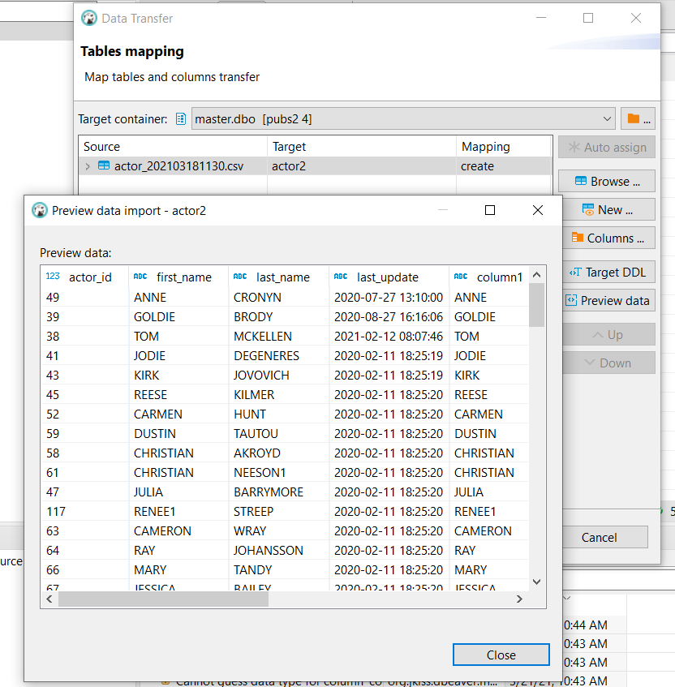
Task: Click the Preview data button
Action: coord(607,301)
